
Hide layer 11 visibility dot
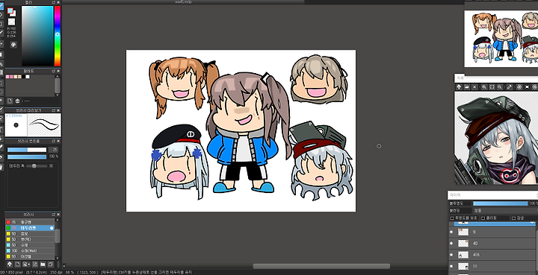pos(451,266)
